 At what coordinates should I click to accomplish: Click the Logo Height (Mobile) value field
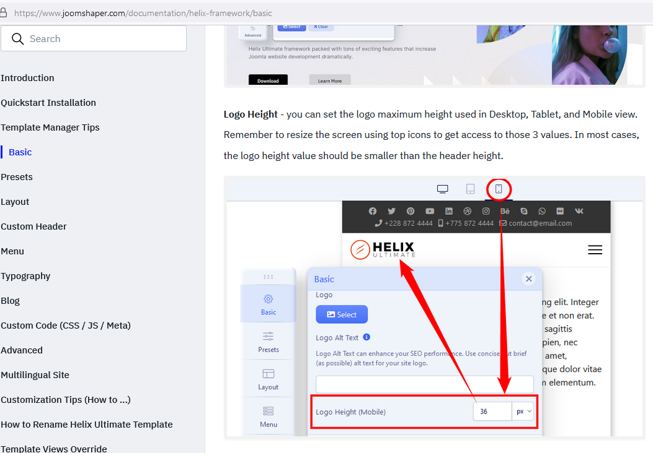tap(492, 412)
